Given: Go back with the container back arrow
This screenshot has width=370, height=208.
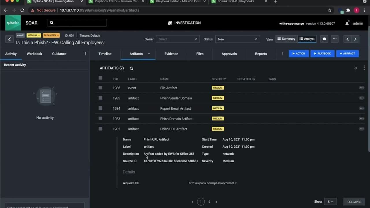Looking at the screenshot, I should (9, 39).
